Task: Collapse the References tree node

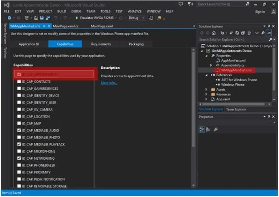Action: 206,75
